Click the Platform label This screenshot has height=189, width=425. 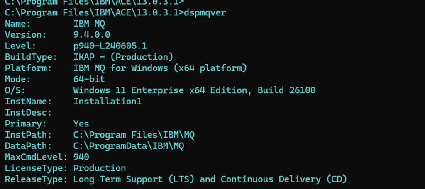coord(28,68)
